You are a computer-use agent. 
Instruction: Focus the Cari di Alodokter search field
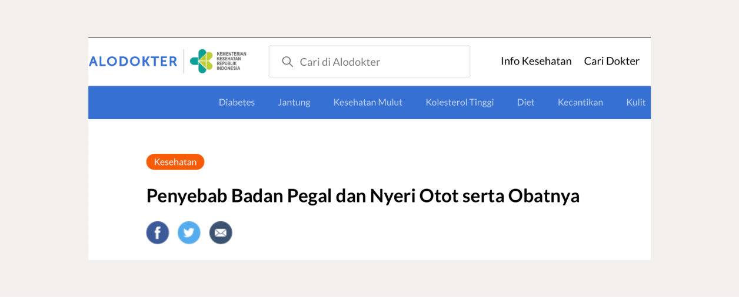[369, 62]
